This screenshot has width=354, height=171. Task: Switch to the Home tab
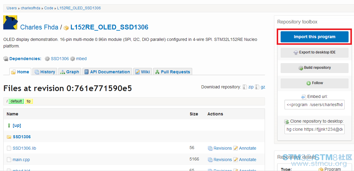coord(20,72)
